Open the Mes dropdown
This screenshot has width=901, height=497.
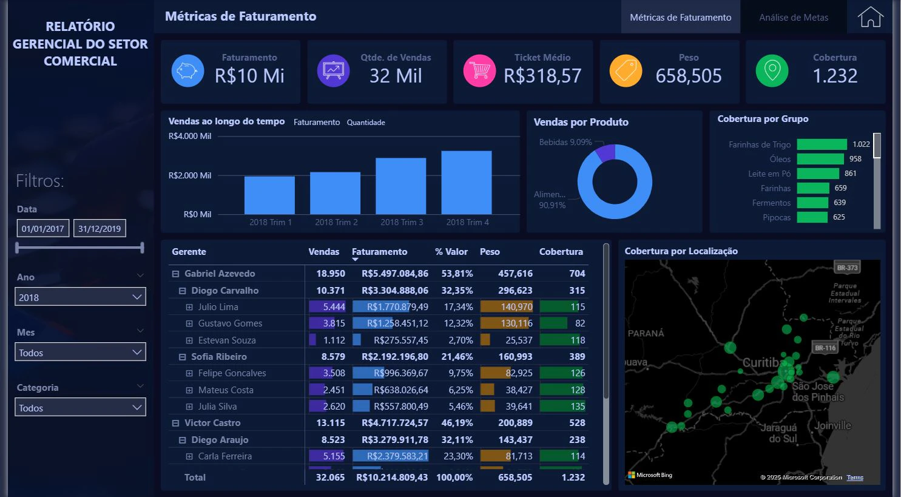(x=80, y=352)
